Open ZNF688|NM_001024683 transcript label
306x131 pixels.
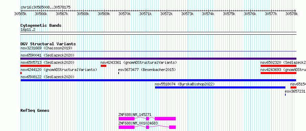click(138, 123)
